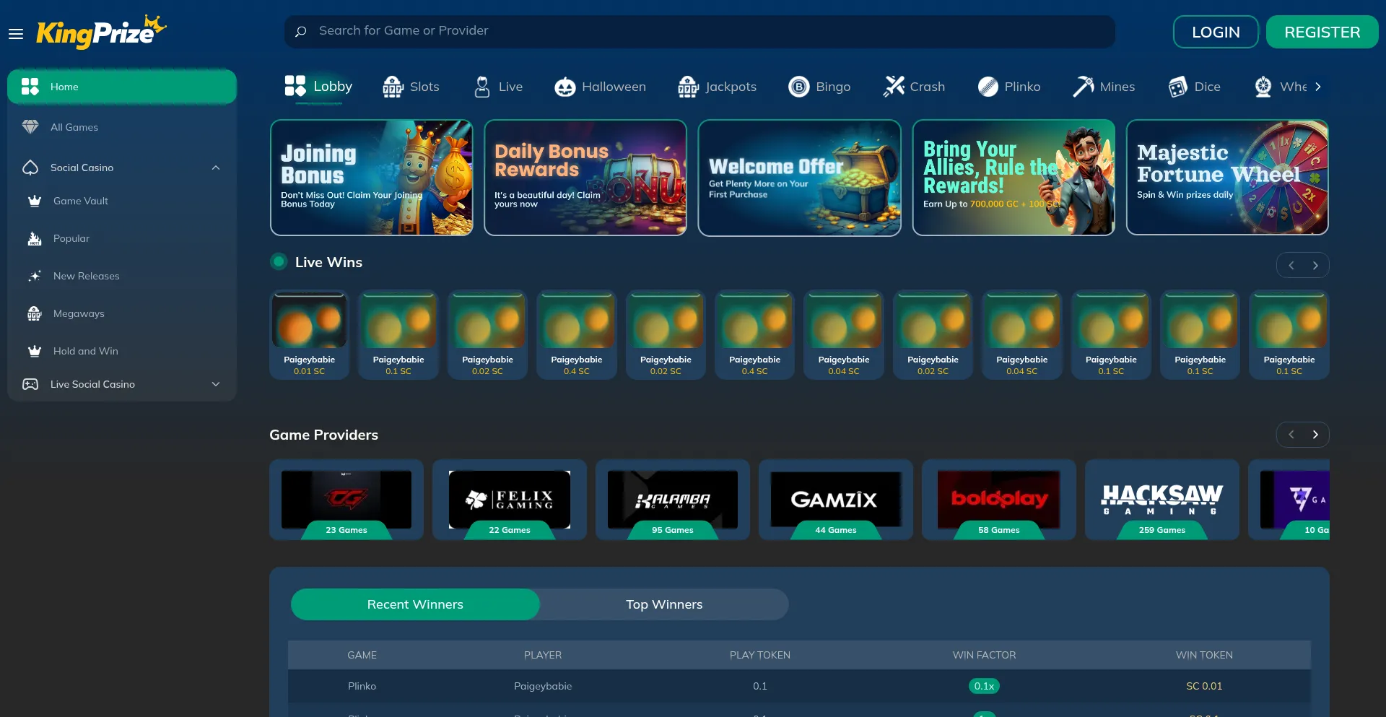This screenshot has width=1386, height=717.
Task: Open the Hacksaw Gaming provider card
Action: (1161, 500)
